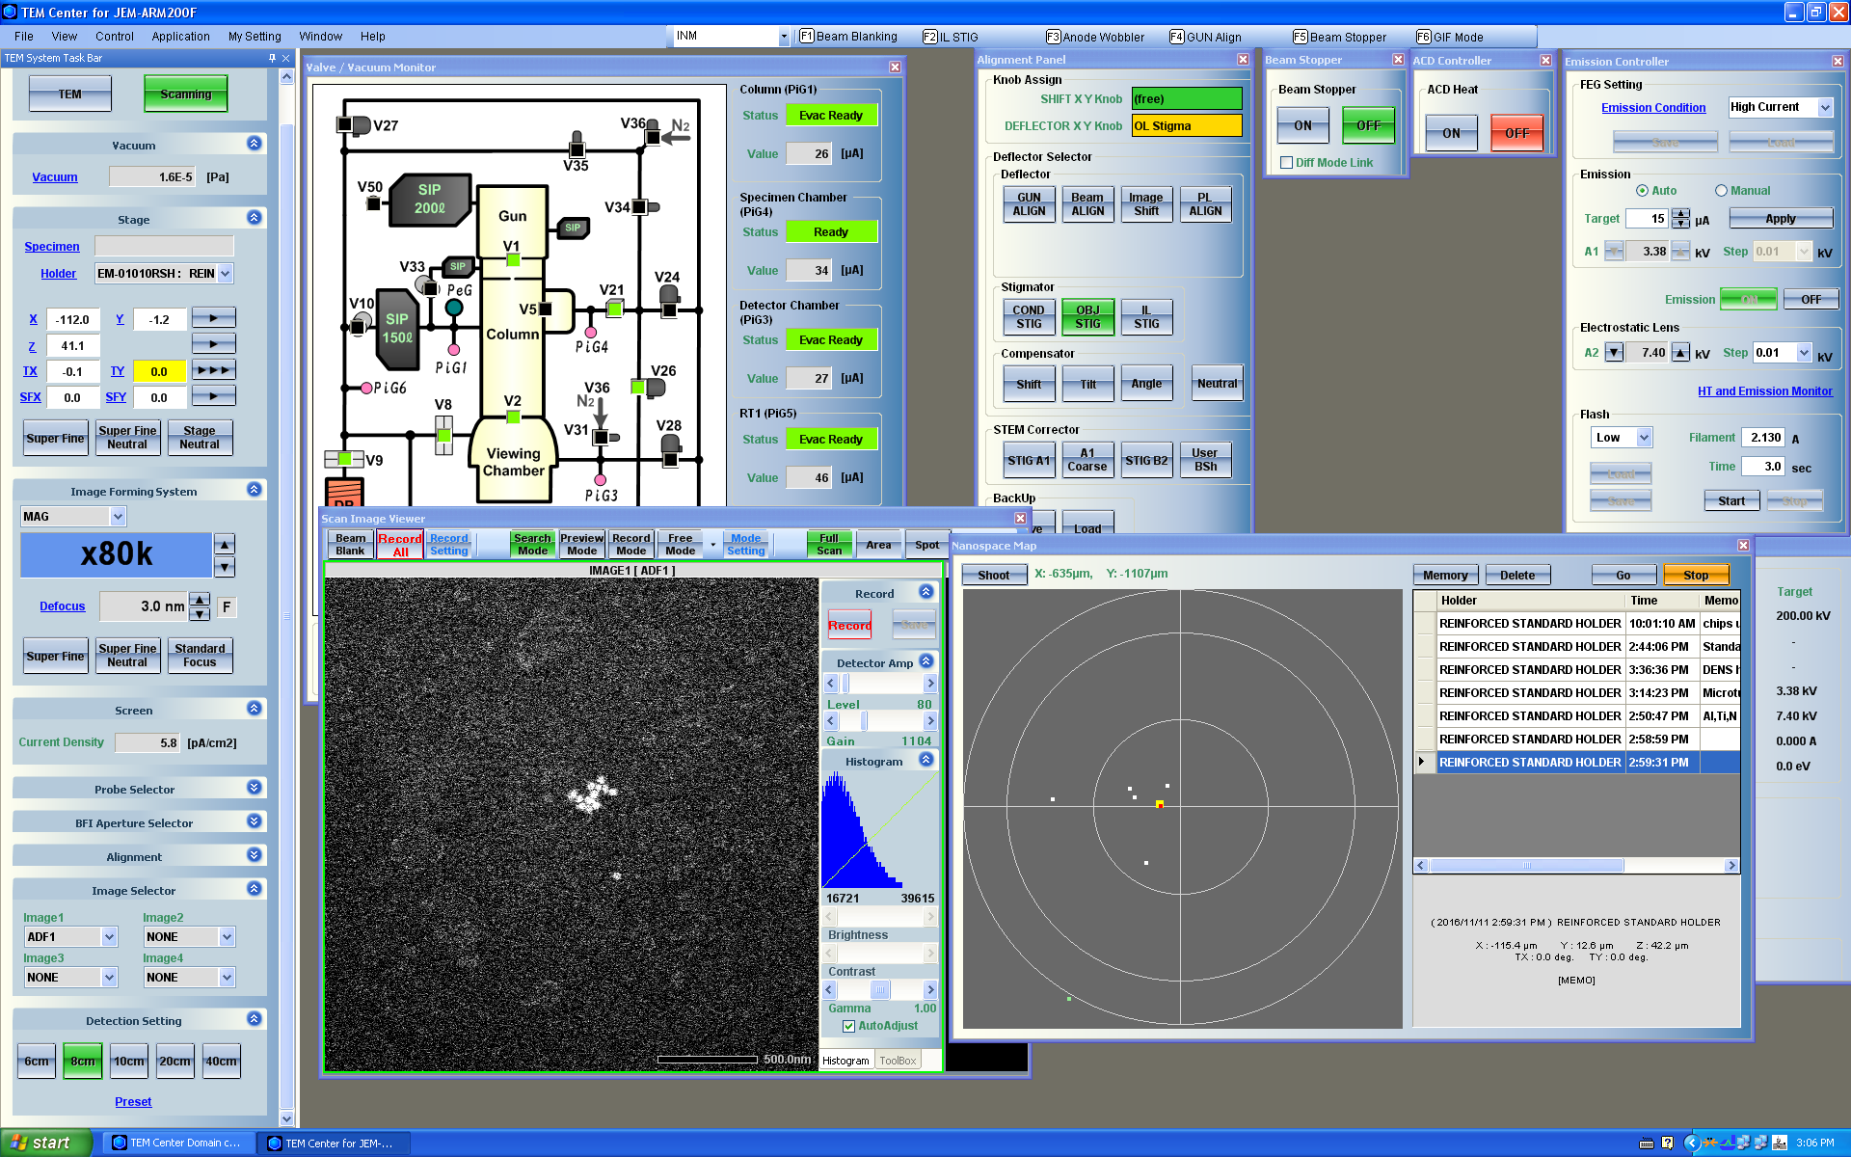This screenshot has height=1157, width=1851.
Task: Click the V21 valve icon in diagram
Action: (614, 309)
